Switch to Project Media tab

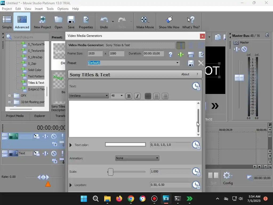[x=15, y=116]
